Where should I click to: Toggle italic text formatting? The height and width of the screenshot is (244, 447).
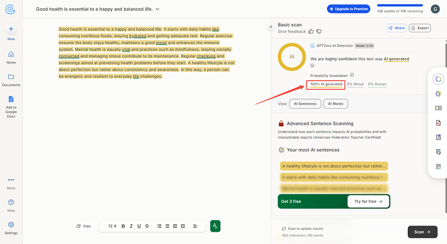(131, 226)
